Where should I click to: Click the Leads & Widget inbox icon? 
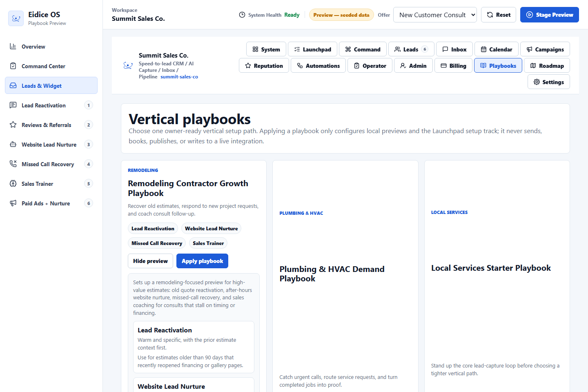pyautogui.click(x=13, y=85)
